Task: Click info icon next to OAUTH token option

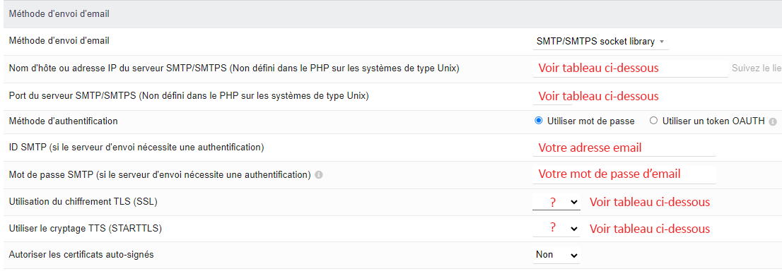Action: coord(773,121)
